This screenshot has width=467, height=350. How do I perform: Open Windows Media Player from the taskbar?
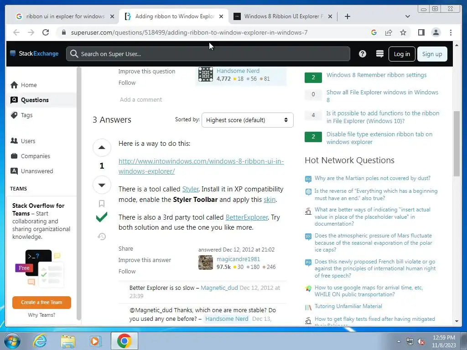tap(95, 341)
